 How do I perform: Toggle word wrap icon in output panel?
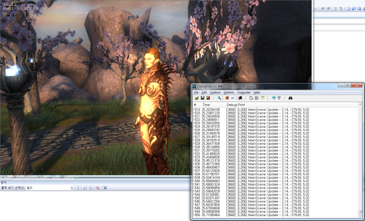pyautogui.click(x=105, y=188)
